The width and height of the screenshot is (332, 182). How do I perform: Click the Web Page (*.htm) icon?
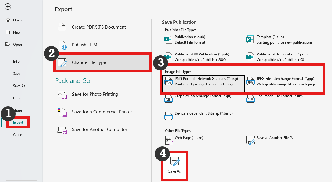(x=169, y=140)
